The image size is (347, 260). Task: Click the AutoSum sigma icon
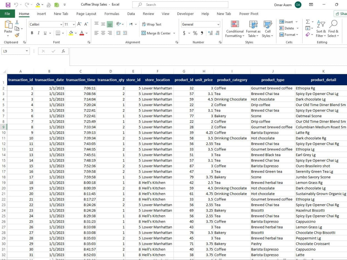pyautogui.click(x=308, y=21)
